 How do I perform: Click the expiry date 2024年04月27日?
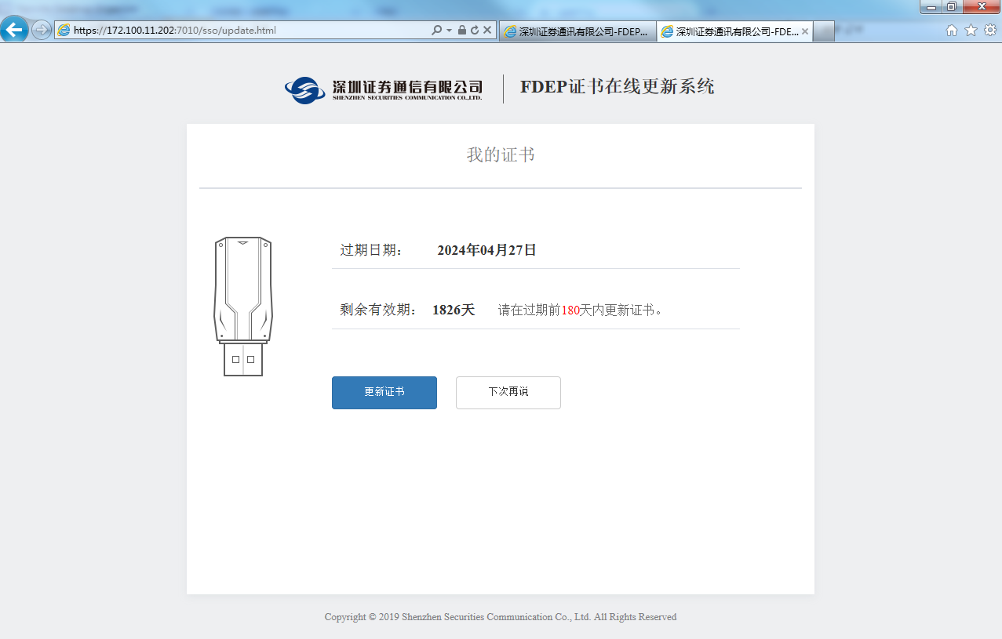(486, 250)
